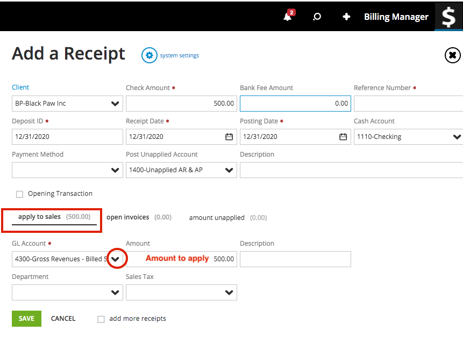Click the red notification badge showing 2
Image resolution: width=463 pixels, height=338 pixels.
click(x=291, y=12)
